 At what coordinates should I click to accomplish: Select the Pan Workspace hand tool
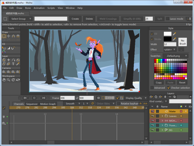[x=4, y=80]
